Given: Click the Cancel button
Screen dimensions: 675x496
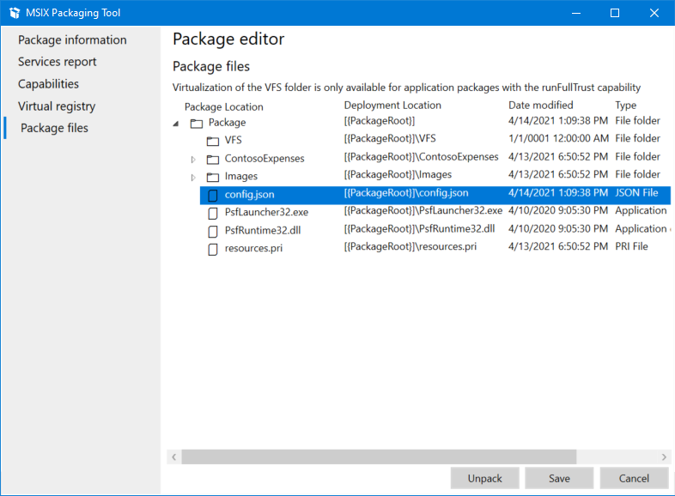Looking at the screenshot, I should pos(634,478).
